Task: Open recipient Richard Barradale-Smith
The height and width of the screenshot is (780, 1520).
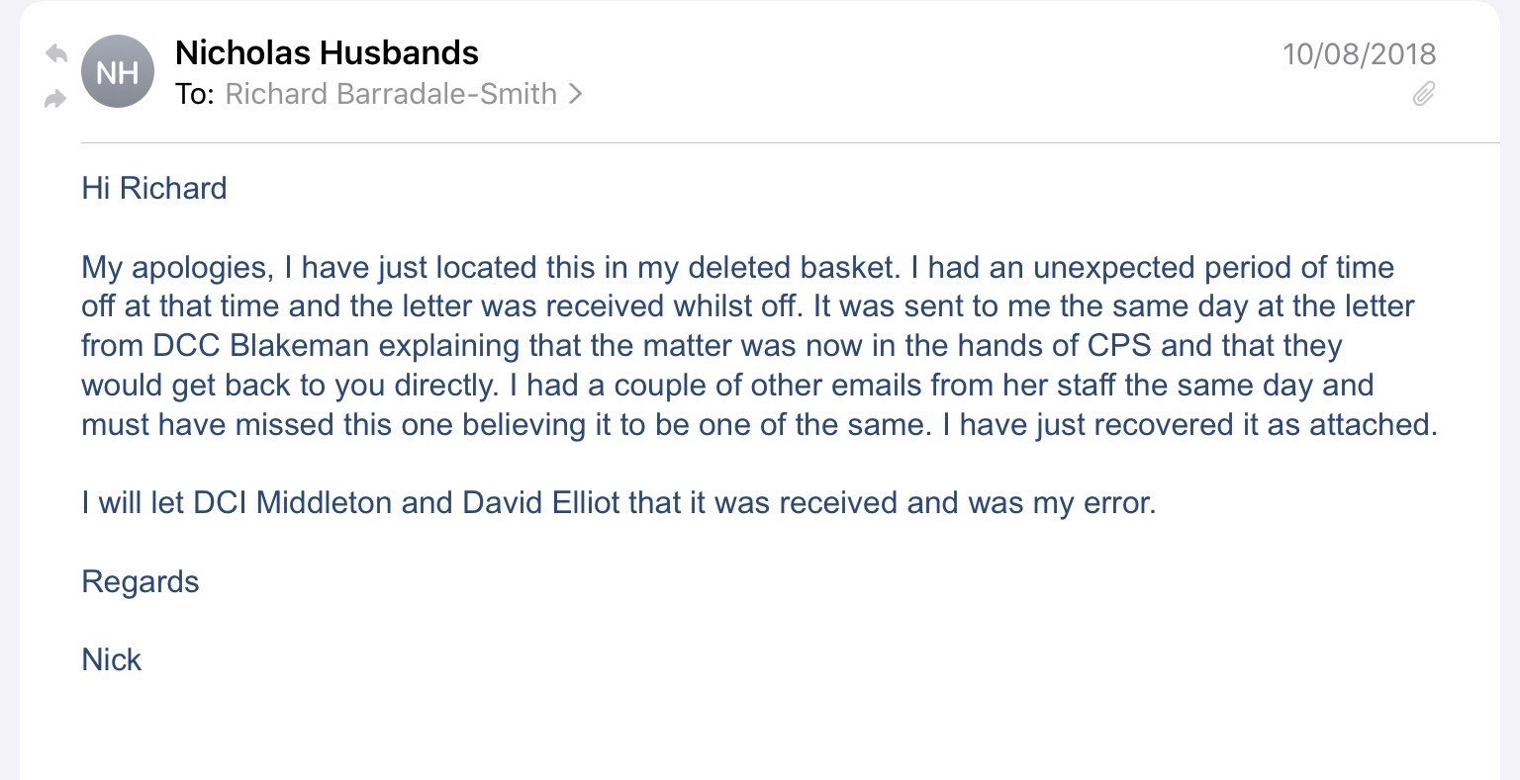Action: [x=391, y=94]
